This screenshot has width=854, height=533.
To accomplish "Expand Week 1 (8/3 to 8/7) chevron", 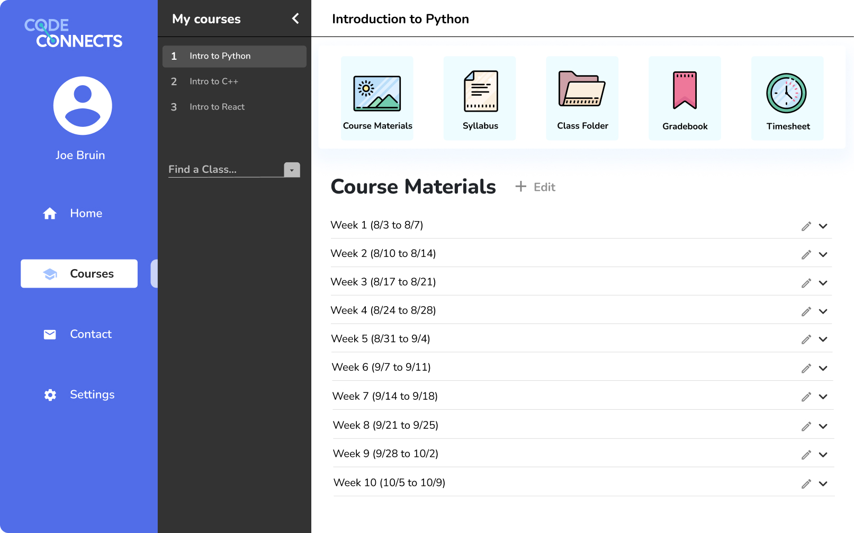I will click(x=823, y=226).
